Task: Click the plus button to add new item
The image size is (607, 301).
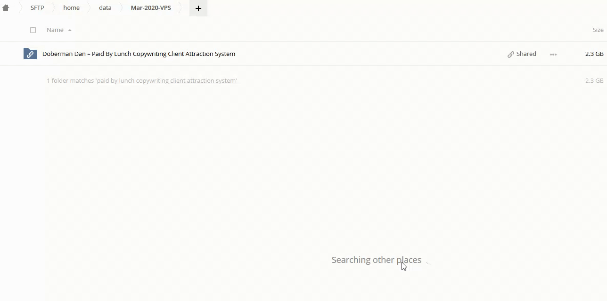Action: (198, 8)
